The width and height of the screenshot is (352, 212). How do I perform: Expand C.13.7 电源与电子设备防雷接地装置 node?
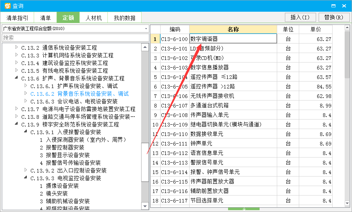click(x=16, y=109)
